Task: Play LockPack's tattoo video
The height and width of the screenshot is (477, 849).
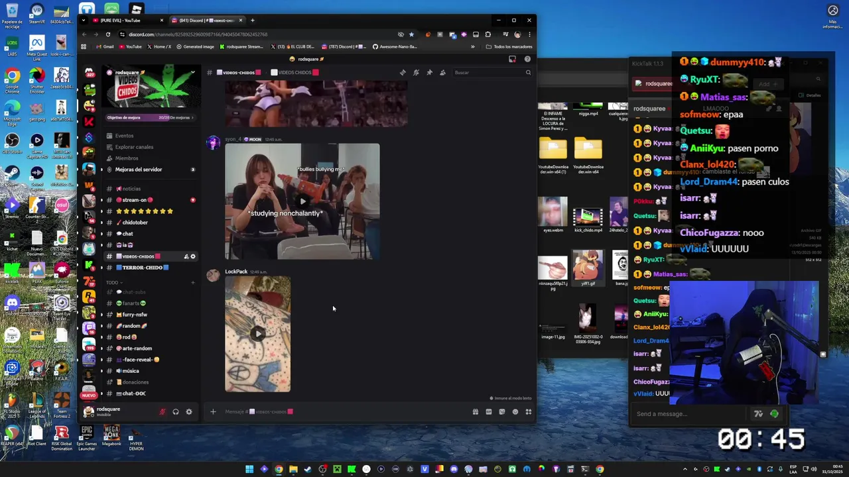Action: click(258, 334)
